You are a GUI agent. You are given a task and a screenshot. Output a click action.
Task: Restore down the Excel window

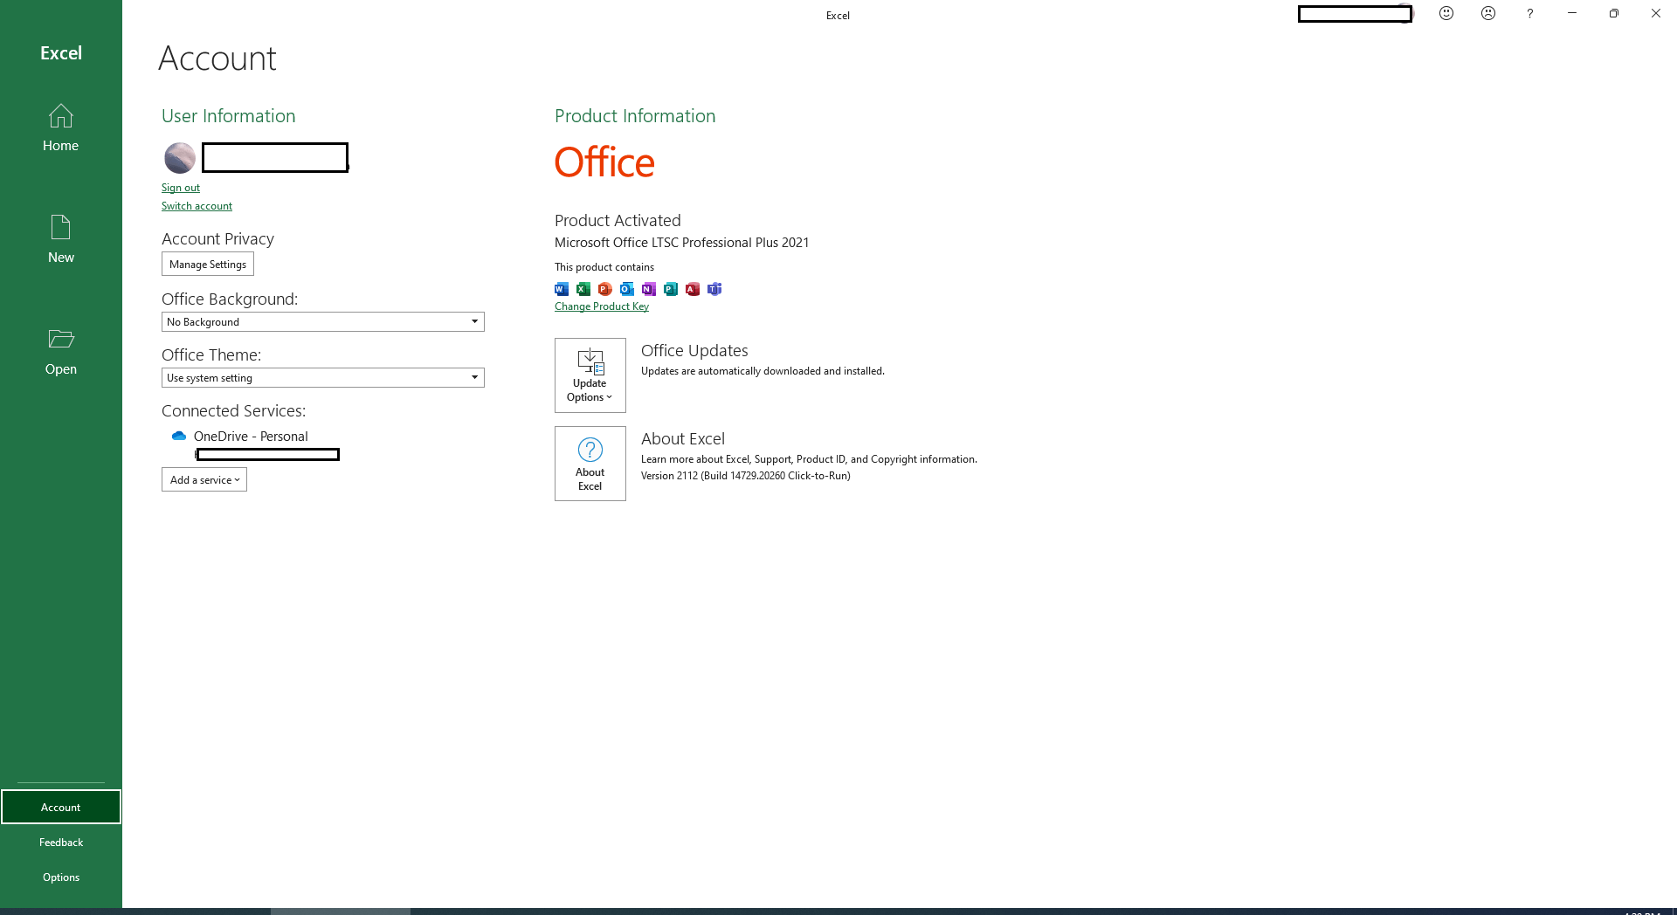click(1614, 13)
